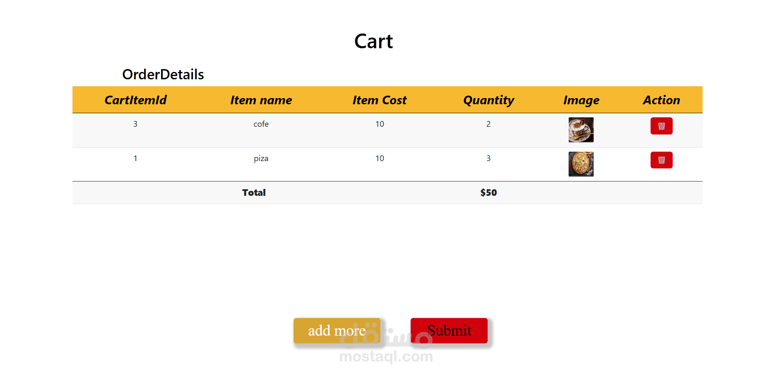This screenshot has height=372, width=773.
Task: Select the Item Cost column header
Action: tap(380, 100)
